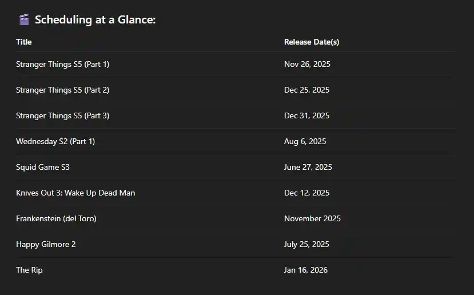Click the Scheduling at a Glance heading
This screenshot has height=295, width=474.
point(95,19)
